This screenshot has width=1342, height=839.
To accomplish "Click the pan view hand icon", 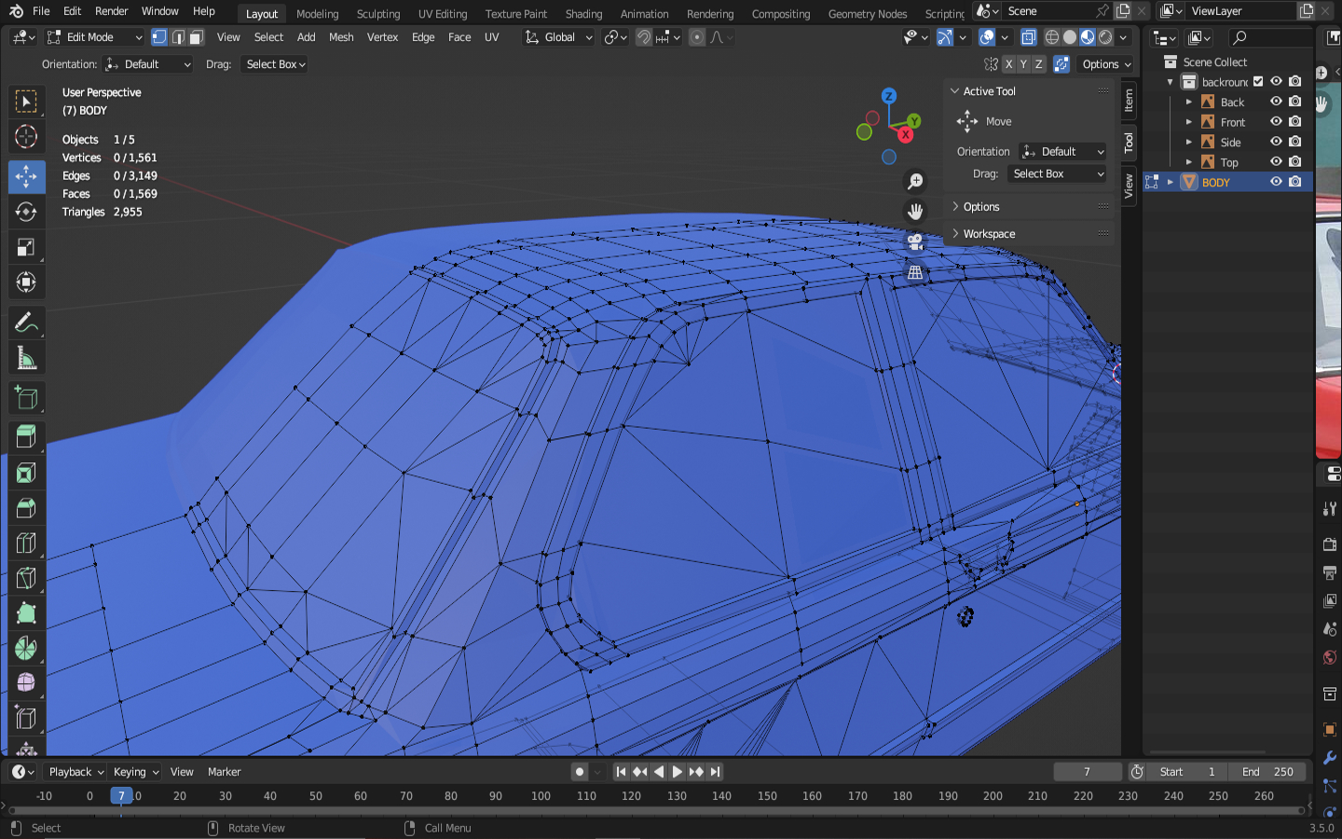I will point(915,212).
